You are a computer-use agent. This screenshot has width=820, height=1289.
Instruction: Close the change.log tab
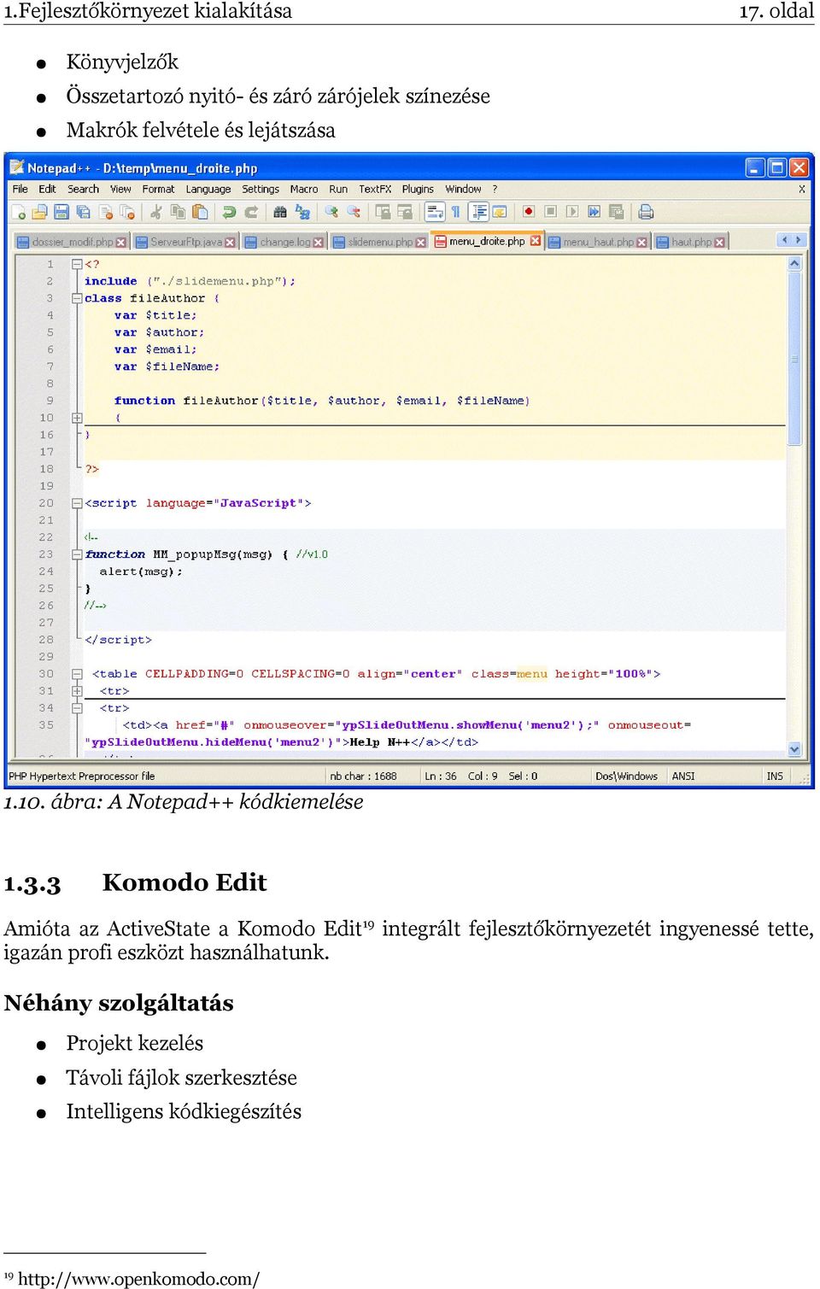[318, 243]
